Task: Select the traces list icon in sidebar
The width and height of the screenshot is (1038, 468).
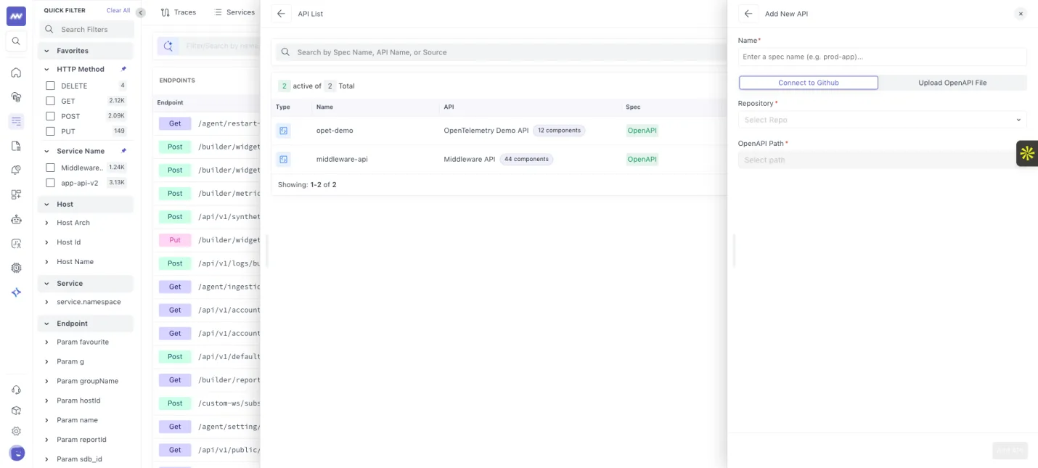Action: [16, 121]
